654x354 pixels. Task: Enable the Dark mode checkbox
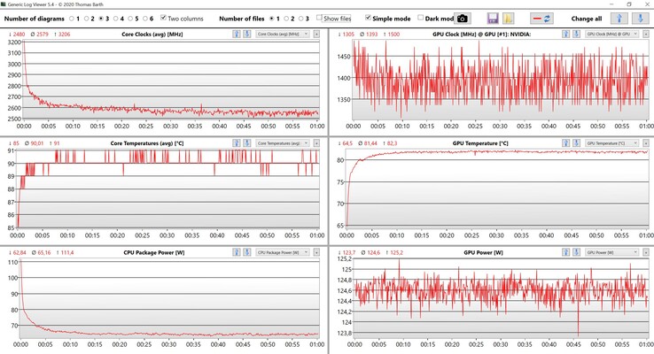click(x=420, y=18)
